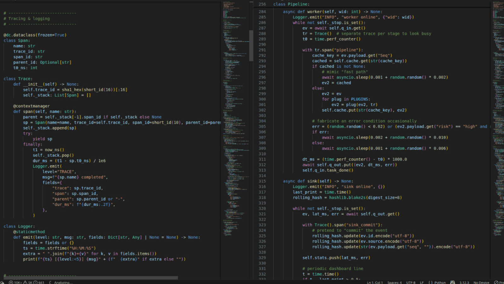Click 'self.q_in.task_done()' line
This screenshot has height=284, width=504.
point(328,170)
